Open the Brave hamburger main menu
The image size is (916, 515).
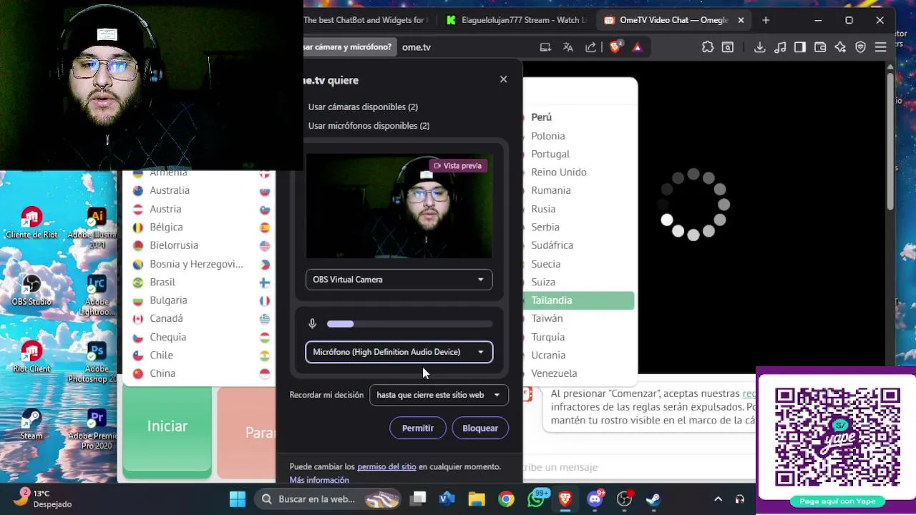881,47
